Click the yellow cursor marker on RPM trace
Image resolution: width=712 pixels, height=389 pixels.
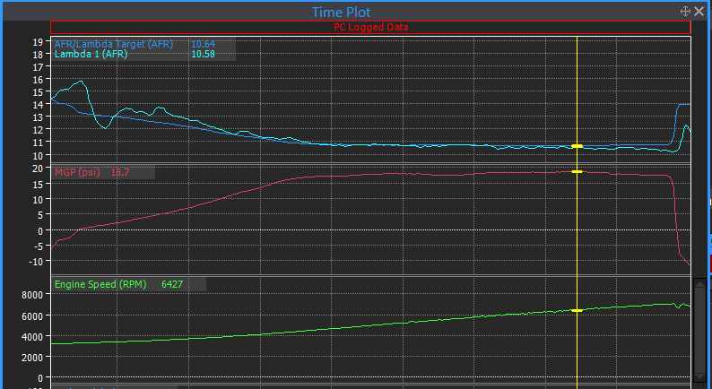[x=577, y=310]
